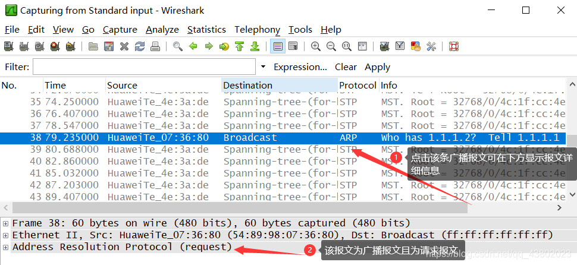
Task: Click the Expression... button
Action: [300, 67]
